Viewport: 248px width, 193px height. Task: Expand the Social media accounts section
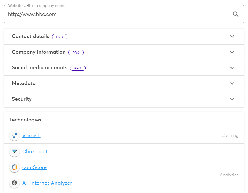pos(232,68)
